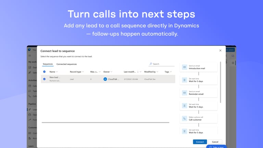The width and height of the screenshot is (263, 148).
Task: Click the Sales accelerator rocket icon in sidebar
Action: (30, 73)
